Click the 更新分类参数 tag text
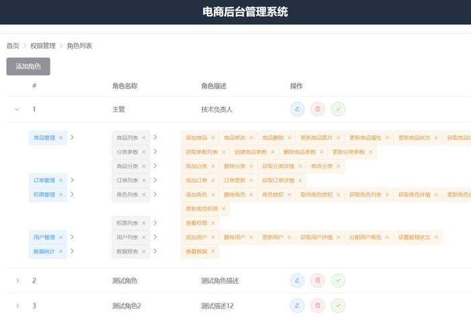The image size is (471, 316). 349,152
